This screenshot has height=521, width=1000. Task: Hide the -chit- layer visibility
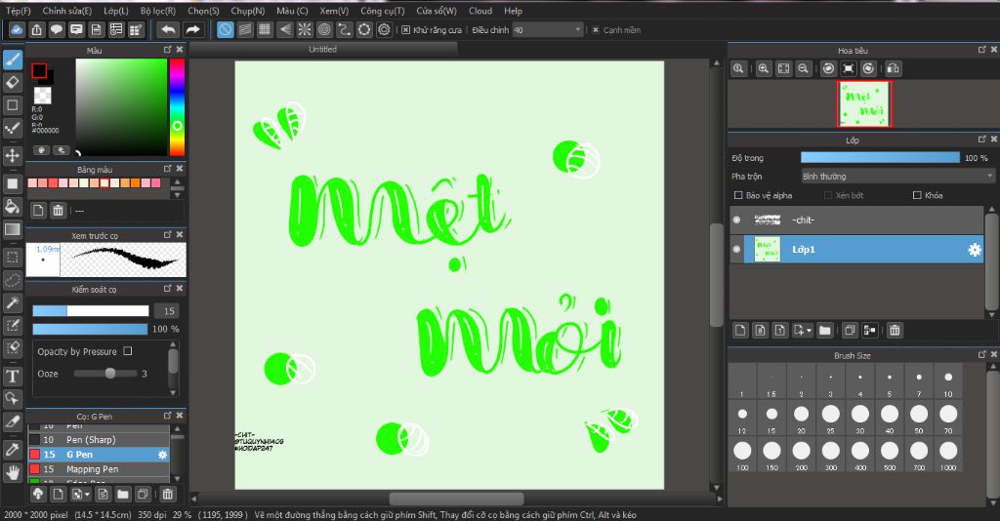pyautogui.click(x=736, y=220)
